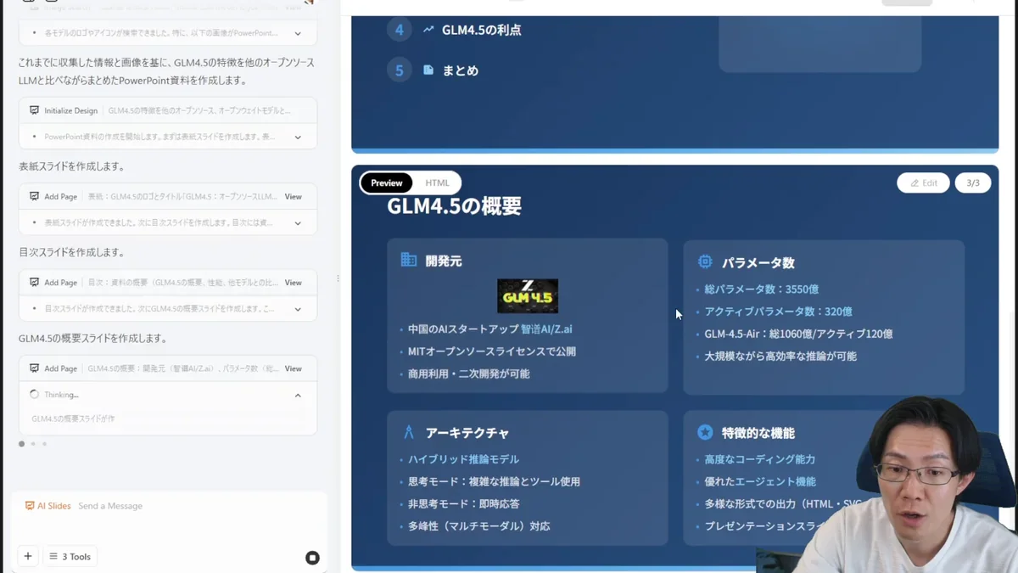Click the Add Page icon for 表紙
Image resolution: width=1018 pixels, height=573 pixels.
click(x=34, y=196)
